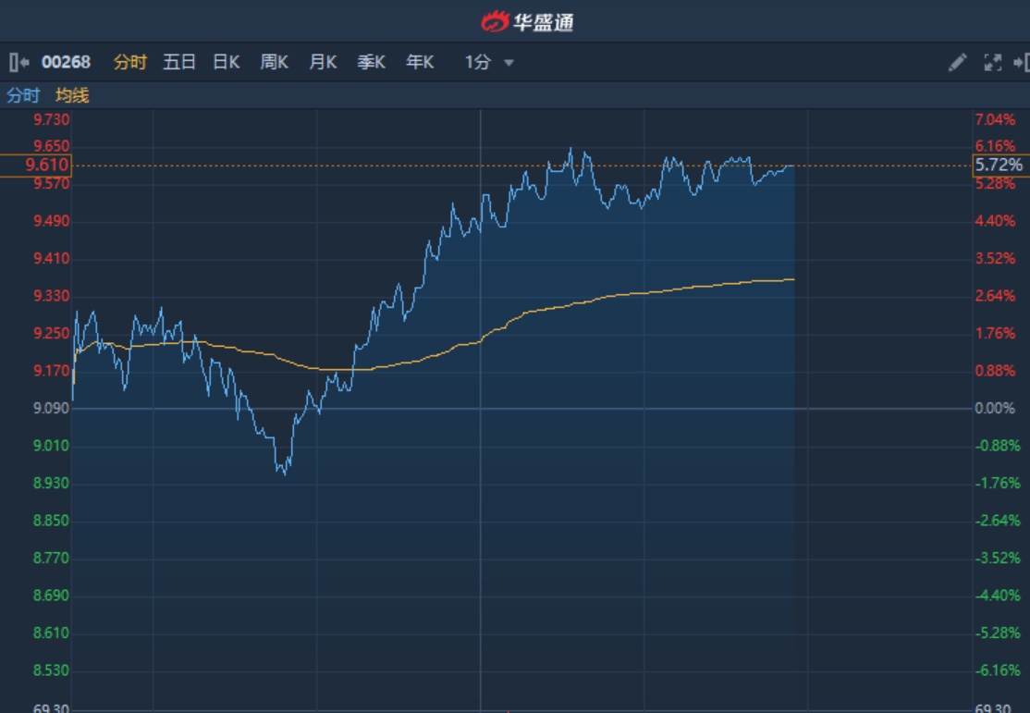
Task: Switch to the 五日 five-day chart tab
Action: (x=179, y=62)
